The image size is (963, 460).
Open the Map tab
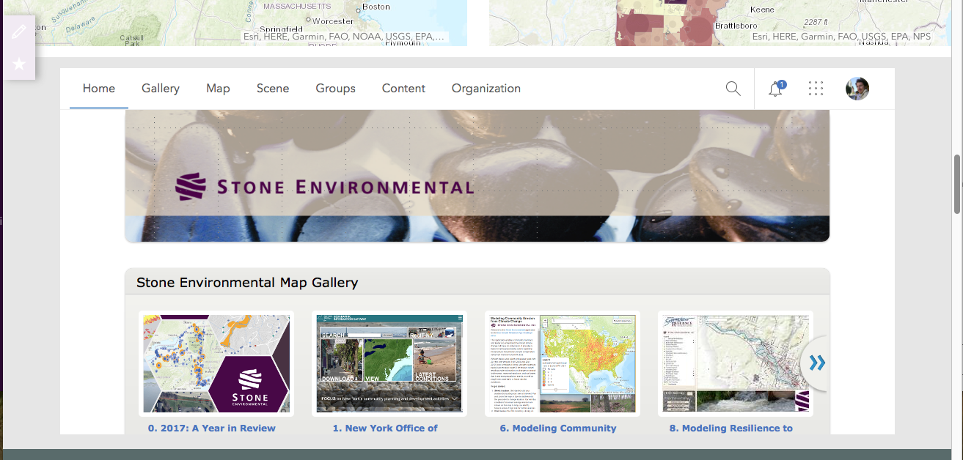point(218,89)
